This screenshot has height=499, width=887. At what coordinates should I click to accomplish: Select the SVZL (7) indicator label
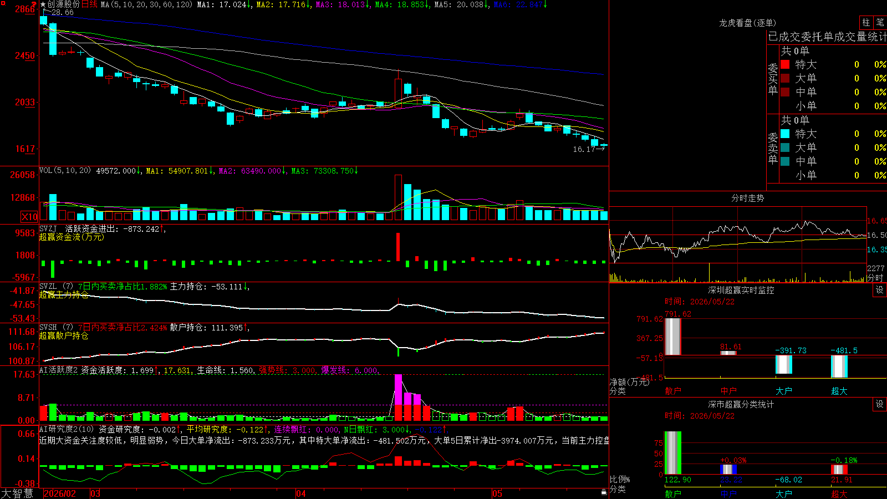[x=56, y=287]
